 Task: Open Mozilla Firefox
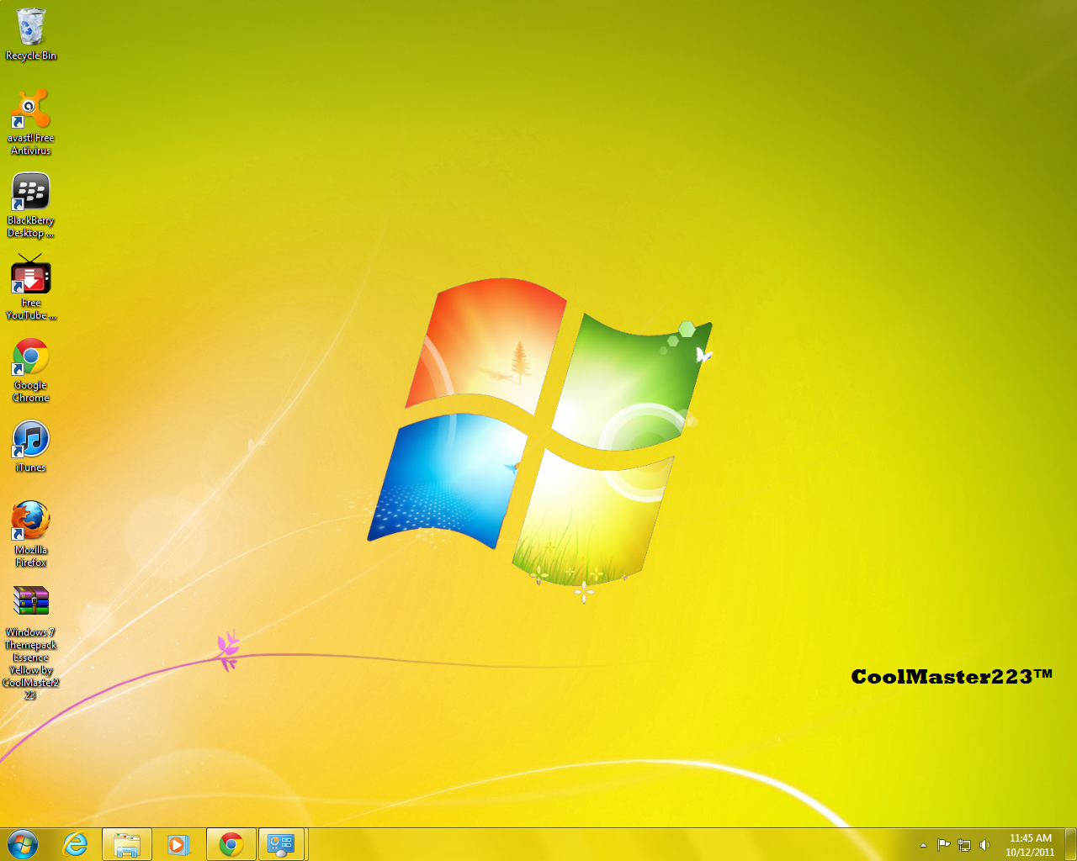[31, 521]
